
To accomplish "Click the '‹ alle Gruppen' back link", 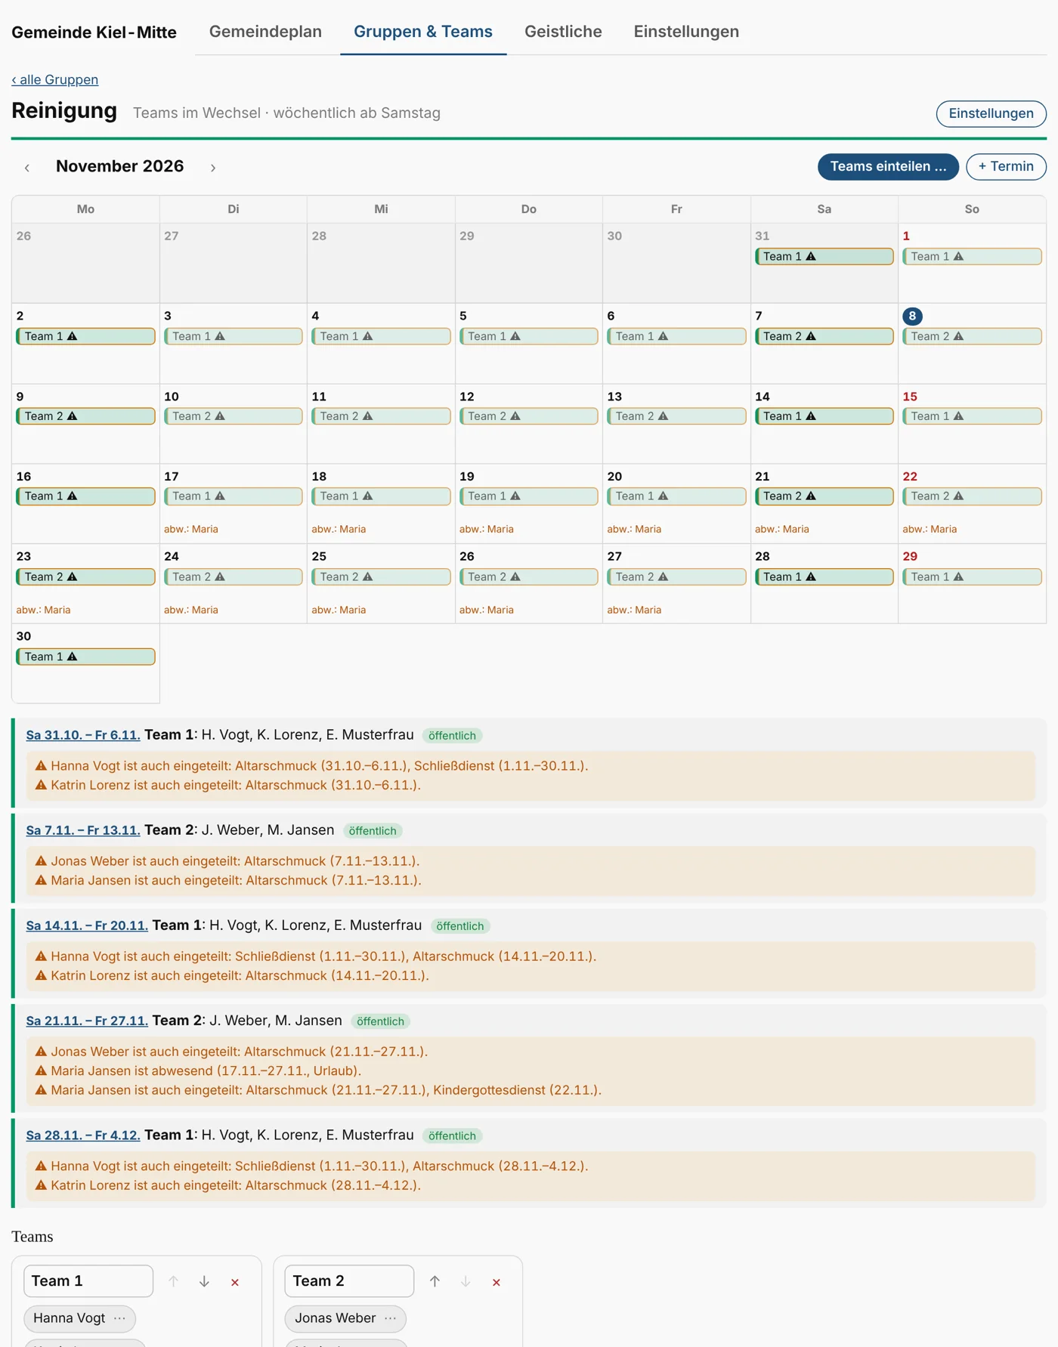I will click(x=55, y=80).
